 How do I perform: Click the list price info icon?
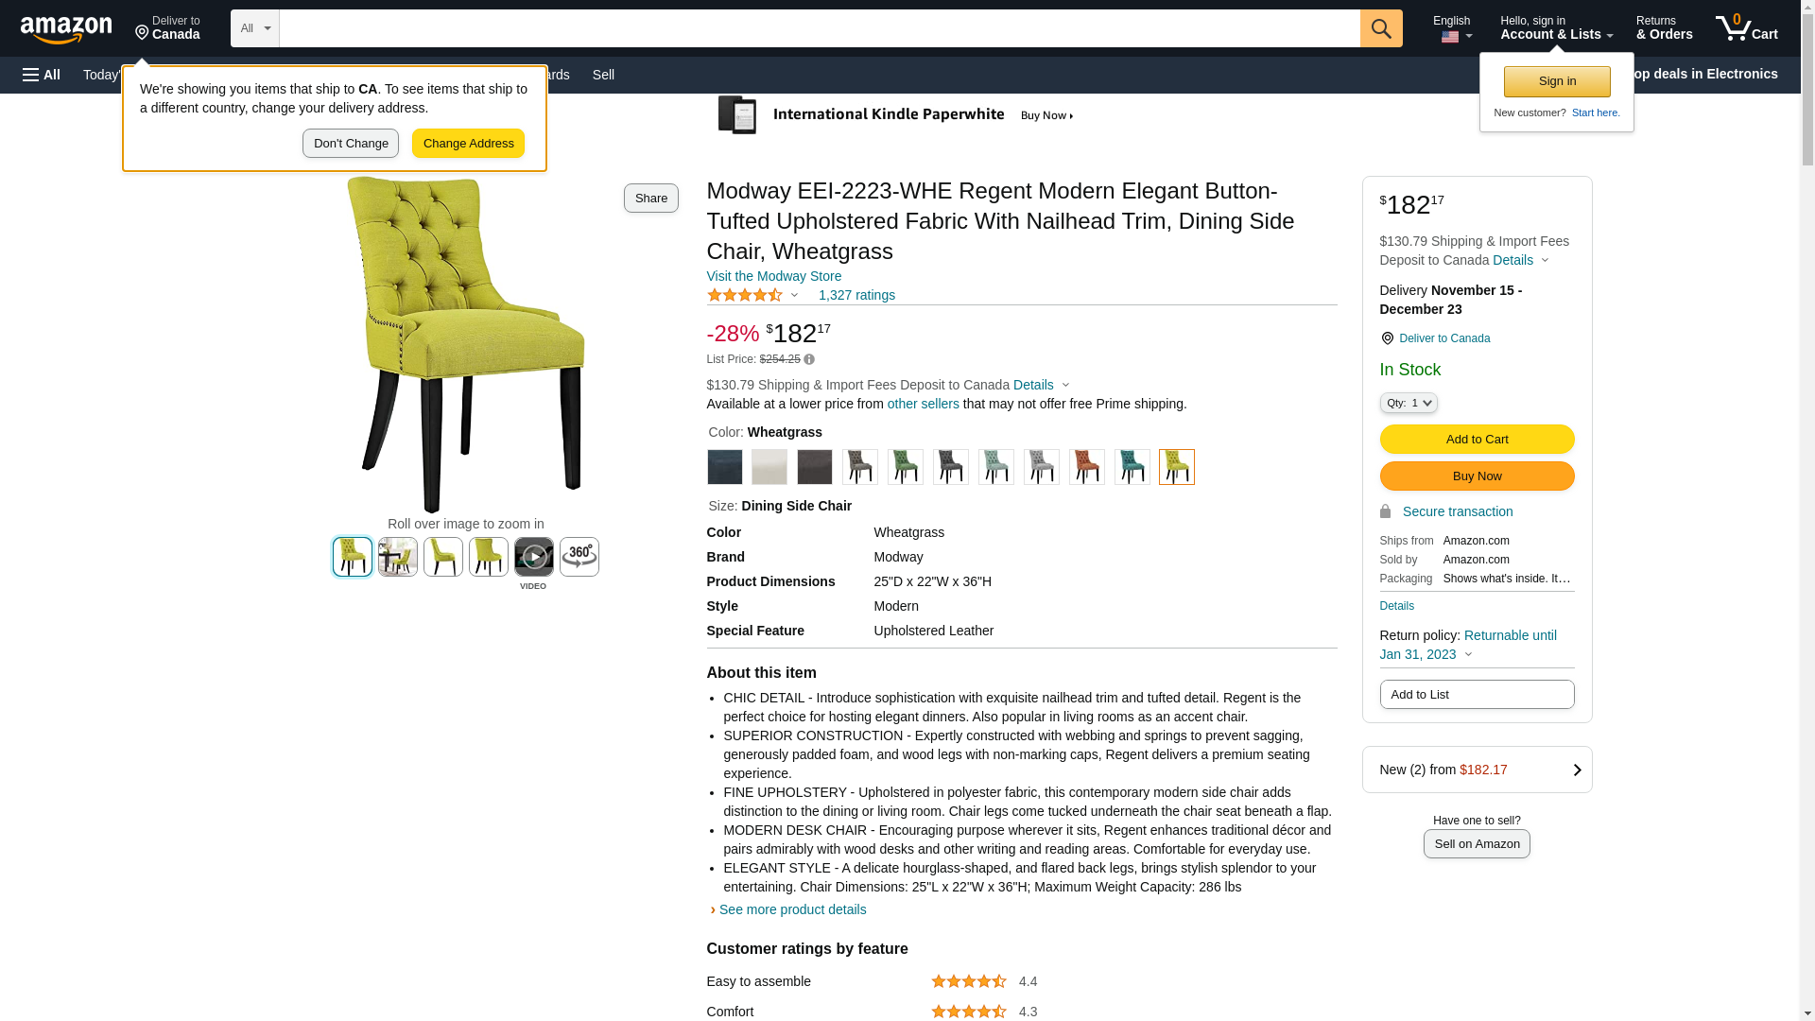pyautogui.click(x=809, y=359)
